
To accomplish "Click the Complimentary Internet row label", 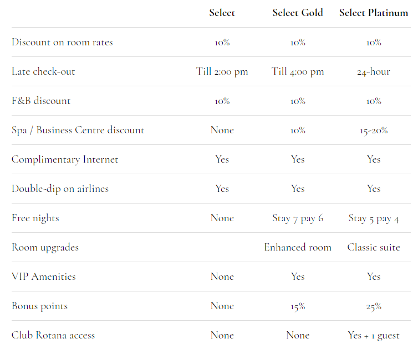I will point(65,159).
